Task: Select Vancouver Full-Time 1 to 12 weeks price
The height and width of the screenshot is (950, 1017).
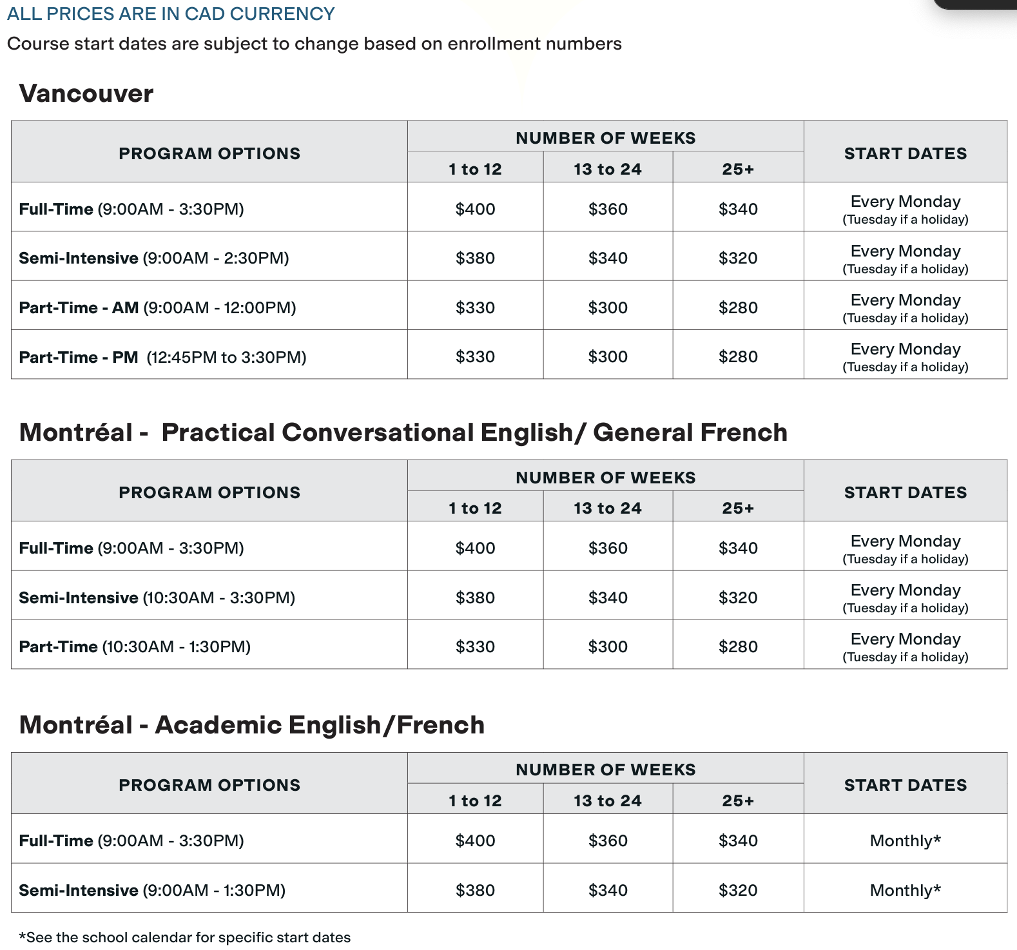Action: tap(475, 209)
